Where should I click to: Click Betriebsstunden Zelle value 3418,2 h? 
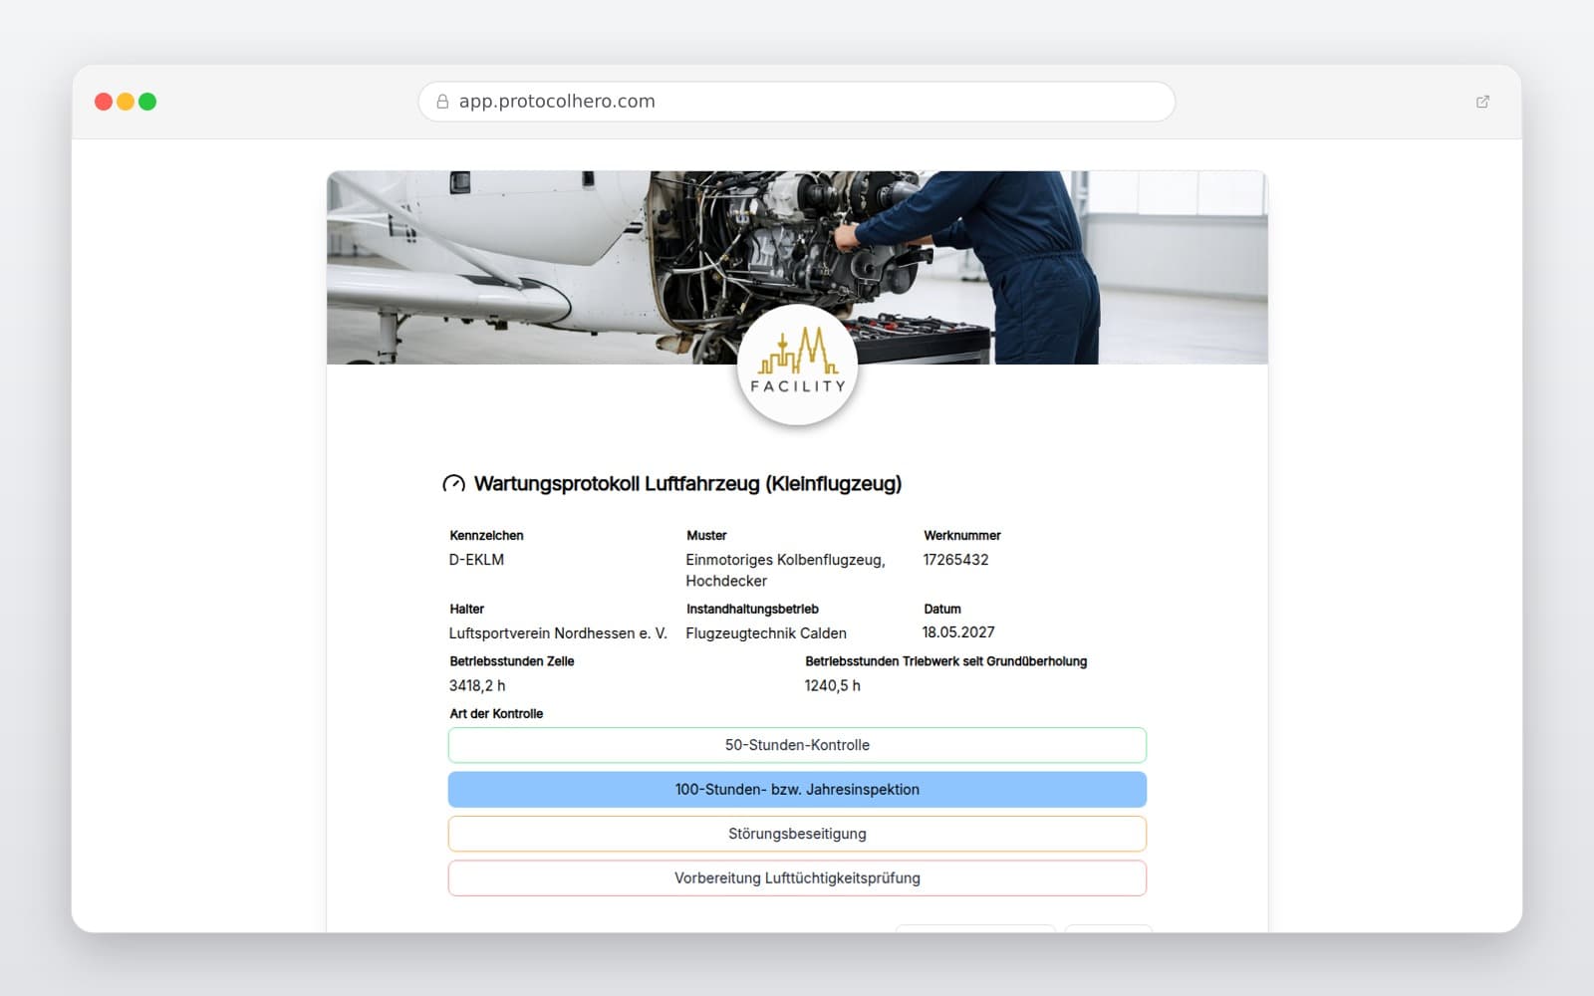[477, 685]
